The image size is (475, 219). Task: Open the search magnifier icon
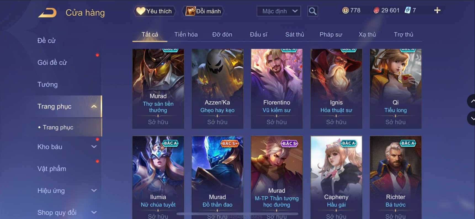[312, 11]
